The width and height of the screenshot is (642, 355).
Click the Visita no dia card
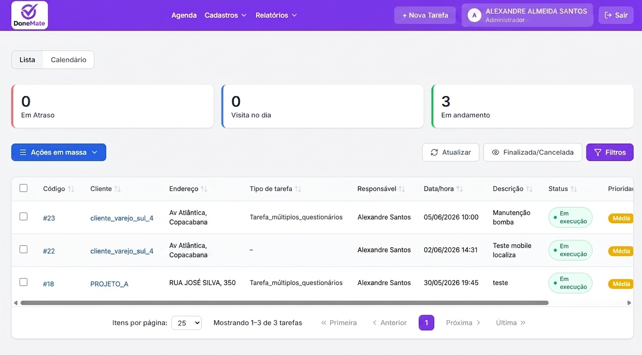[x=323, y=106]
